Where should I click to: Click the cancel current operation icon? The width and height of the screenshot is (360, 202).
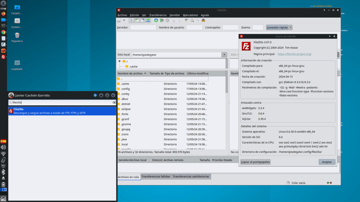[x=167, y=20]
